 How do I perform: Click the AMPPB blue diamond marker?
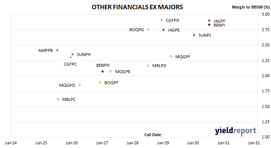coord(58,50)
